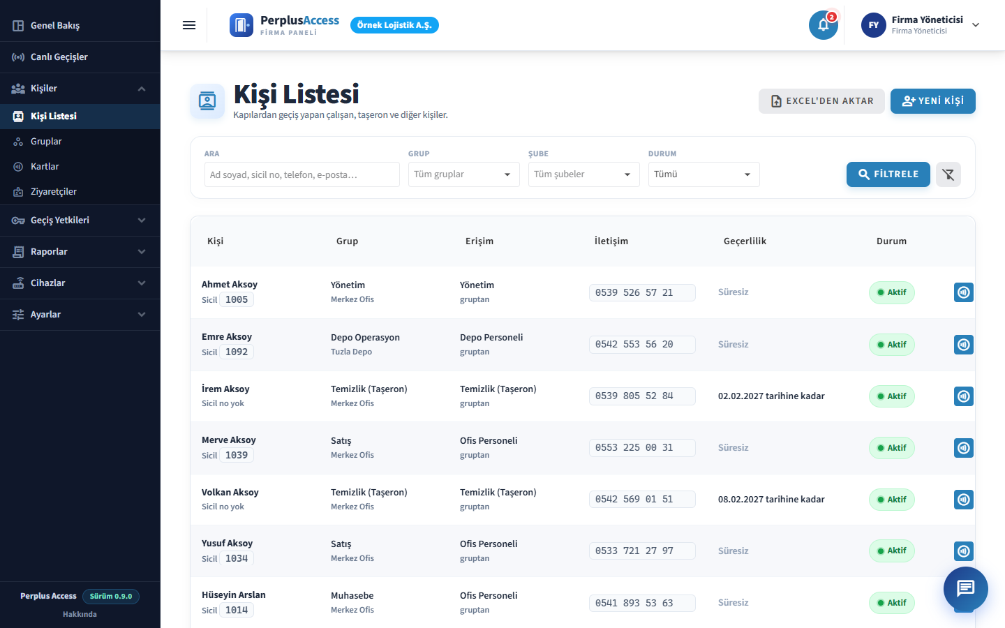Collapse the Kişiler sidebar section
Image resolution: width=1005 pixels, height=628 pixels.
[x=80, y=89]
